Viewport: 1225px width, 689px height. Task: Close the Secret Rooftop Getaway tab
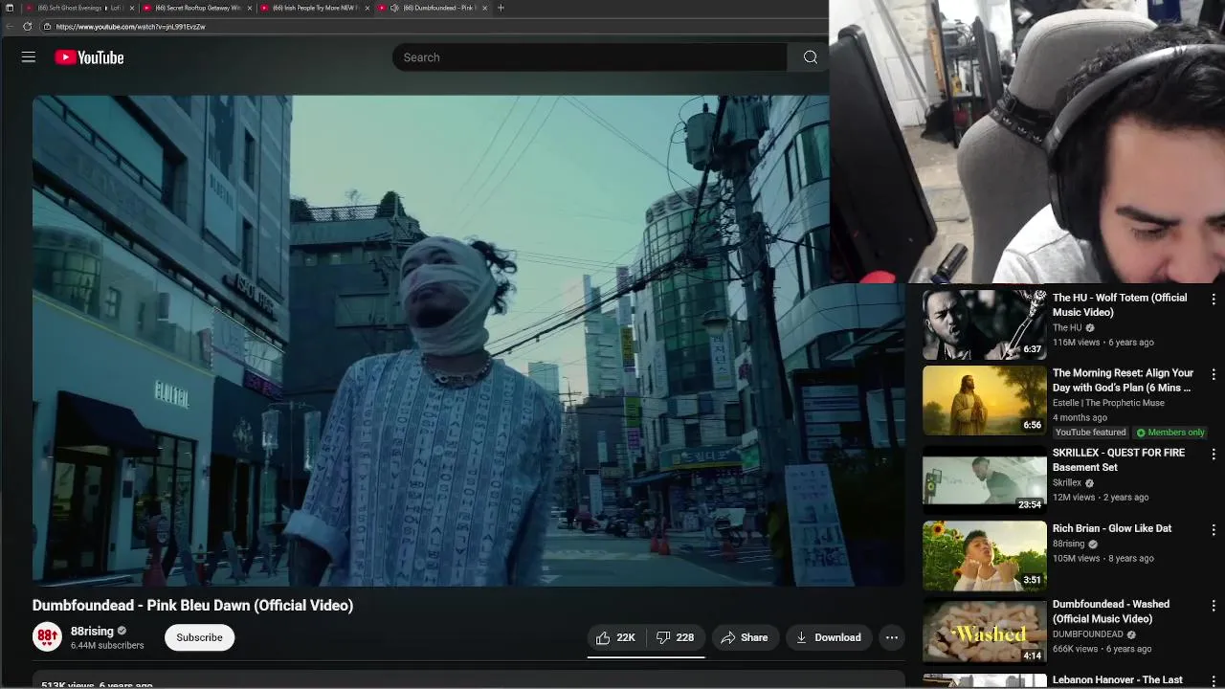(250, 8)
